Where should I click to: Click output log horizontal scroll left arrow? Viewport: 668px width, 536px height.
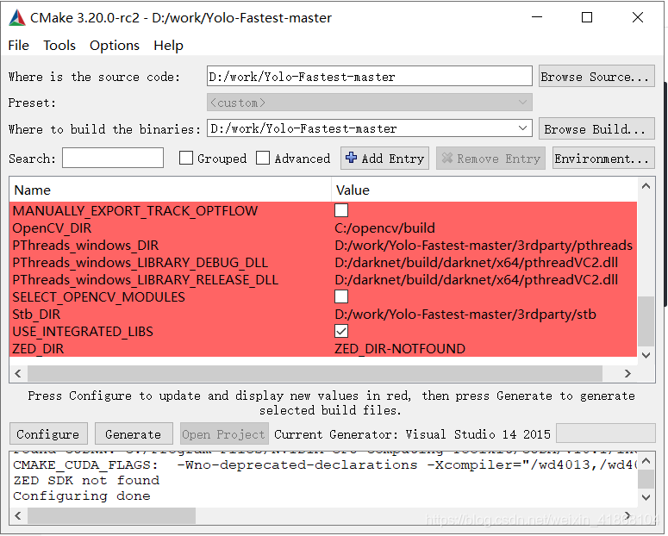pyautogui.click(x=18, y=515)
